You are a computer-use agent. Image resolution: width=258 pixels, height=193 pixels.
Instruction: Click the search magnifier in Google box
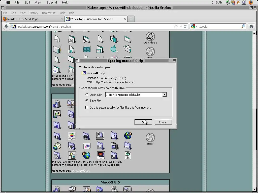(x=243, y=26)
